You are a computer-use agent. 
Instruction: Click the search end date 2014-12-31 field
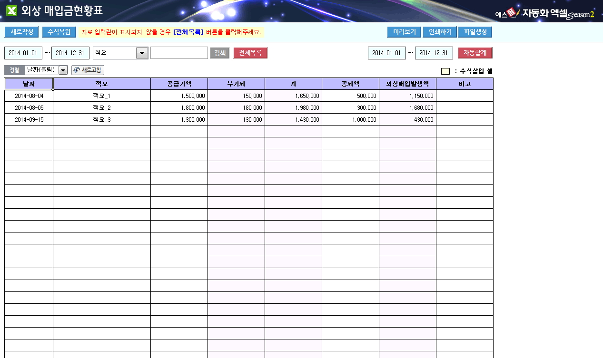pos(70,53)
